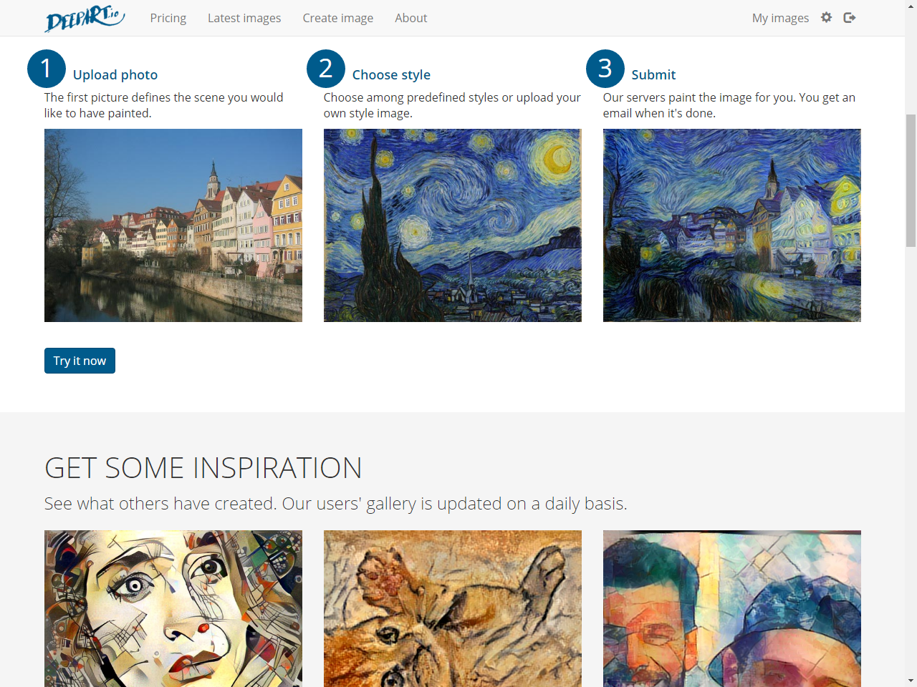Click the logout arrow icon
This screenshot has height=687, width=917.
[850, 17]
